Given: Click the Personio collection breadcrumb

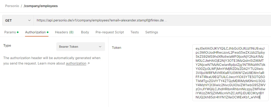Looking at the screenshot, I should [x=12, y=6].
